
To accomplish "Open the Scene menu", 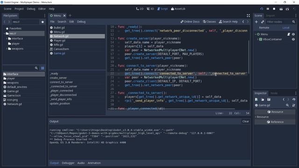I will point(7,9).
